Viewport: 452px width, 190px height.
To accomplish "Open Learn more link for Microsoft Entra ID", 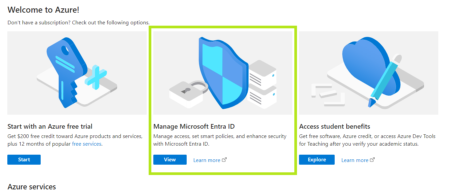I will point(207,160).
